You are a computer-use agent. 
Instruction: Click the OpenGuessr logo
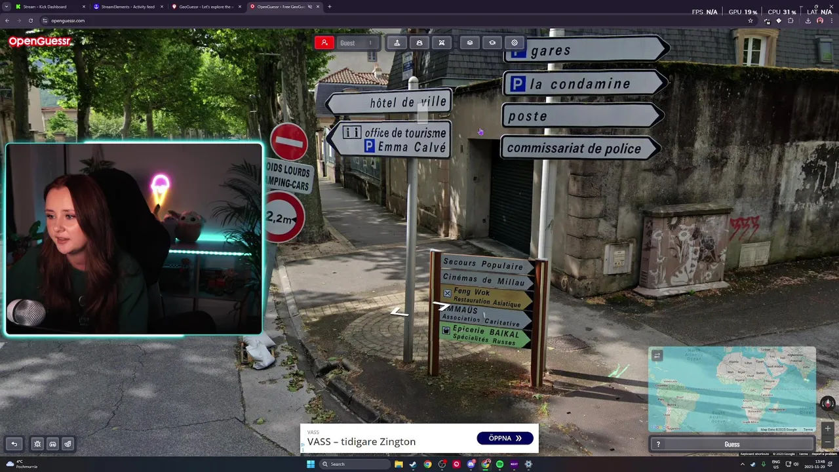(40, 42)
